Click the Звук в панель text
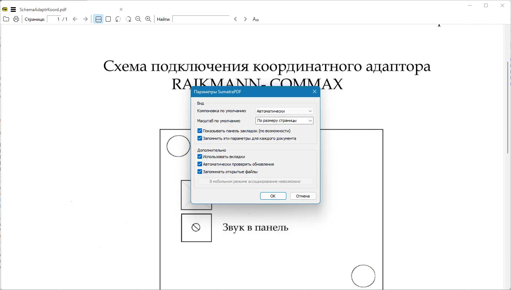 [x=255, y=227]
